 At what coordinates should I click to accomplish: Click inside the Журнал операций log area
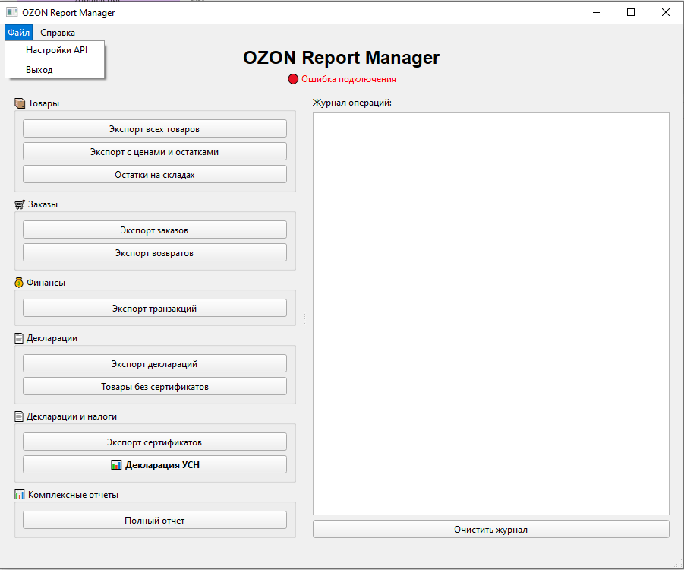[490, 313]
